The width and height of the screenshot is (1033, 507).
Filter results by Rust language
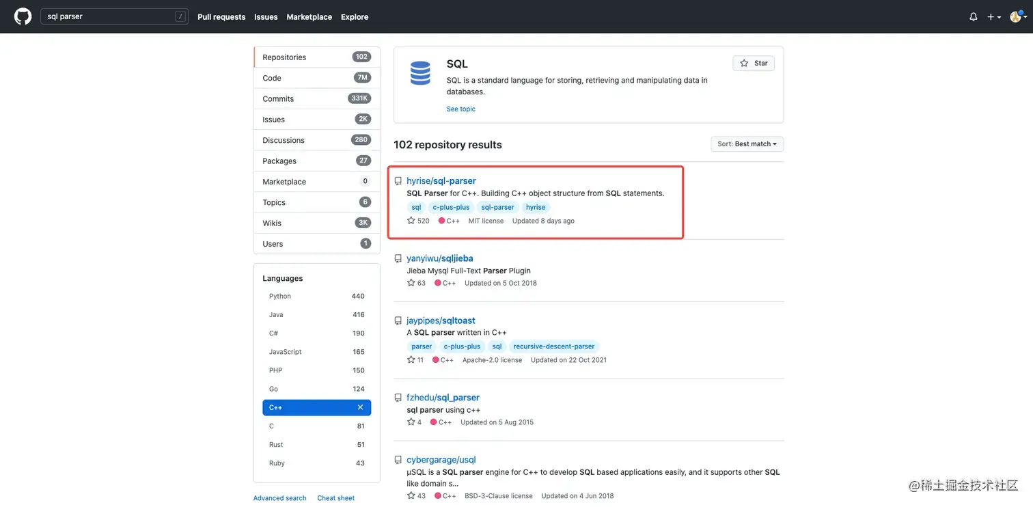point(317,445)
